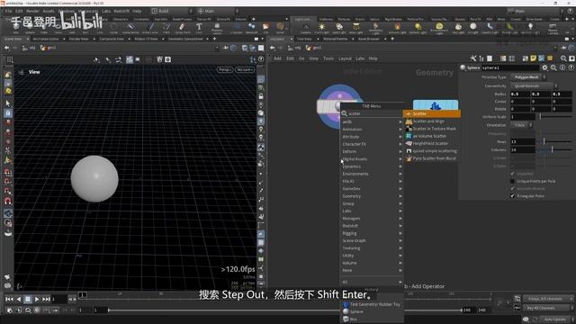Select the arrow select tool in left toolbar
The width and height of the screenshot is (576, 324).
[8, 103]
